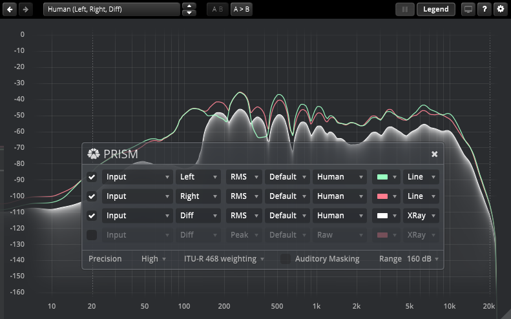Screen dimensions: 511x319
Task: Open the Human preset dropdown at top
Action: [x=111, y=9]
